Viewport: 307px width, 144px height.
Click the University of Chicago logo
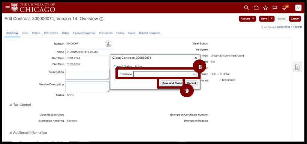pyautogui.click(x=33, y=7)
